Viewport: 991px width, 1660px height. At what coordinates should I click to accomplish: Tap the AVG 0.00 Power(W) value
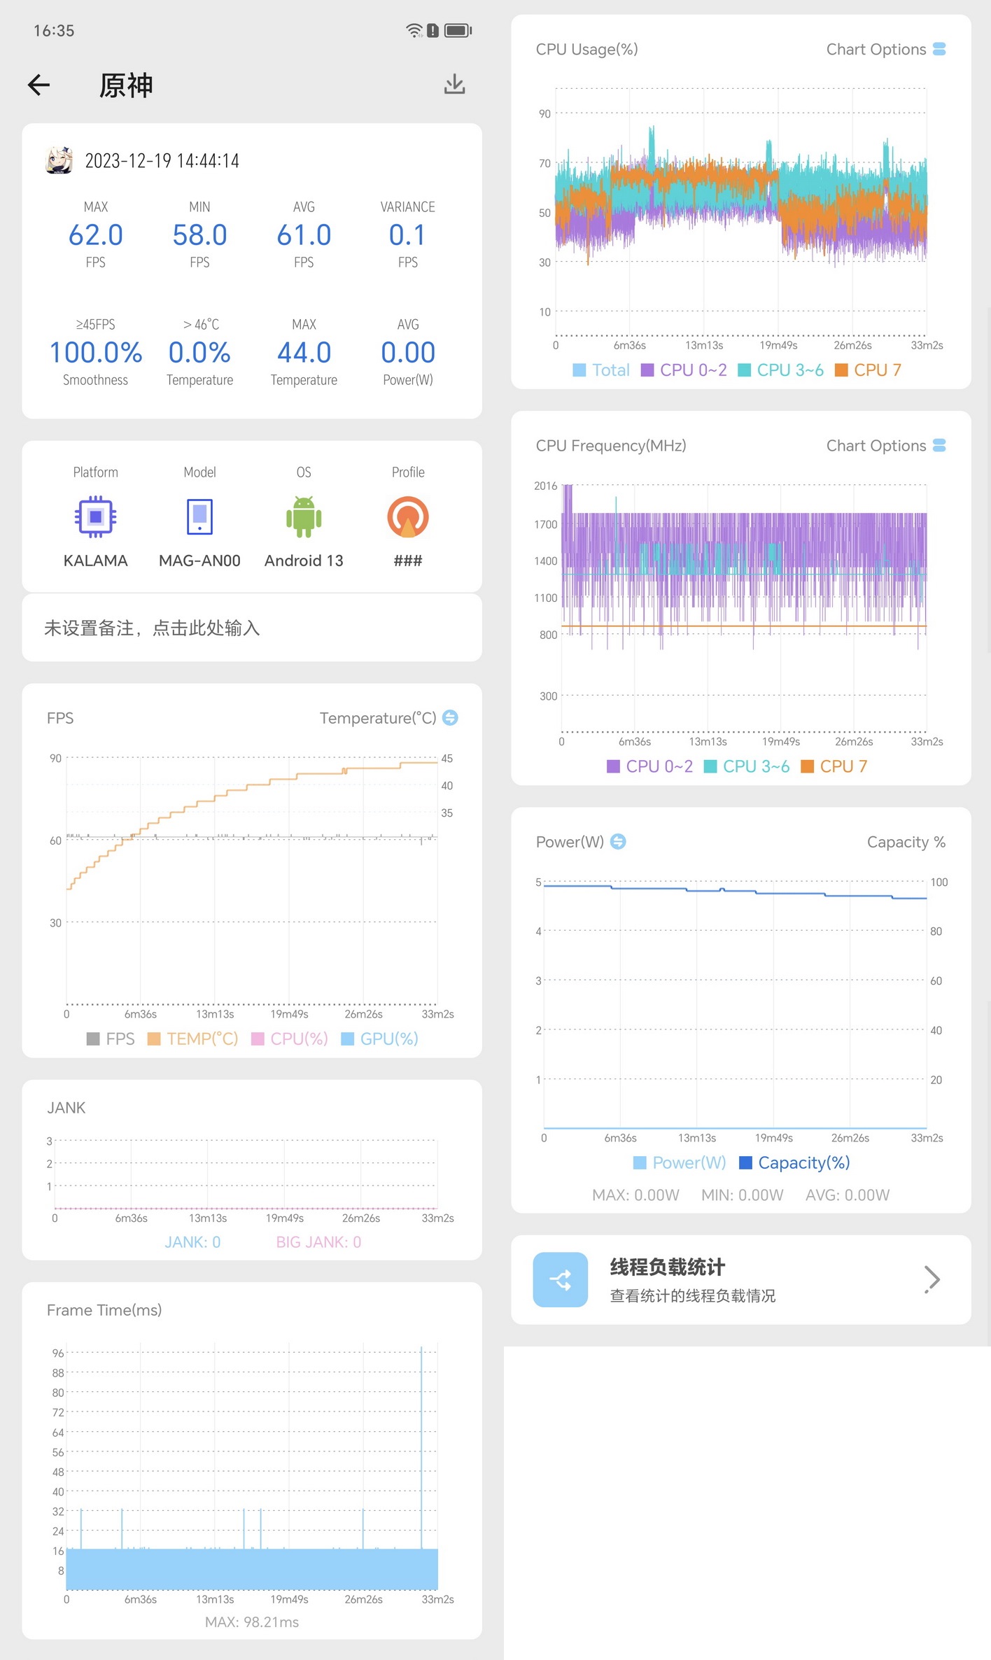tap(408, 352)
